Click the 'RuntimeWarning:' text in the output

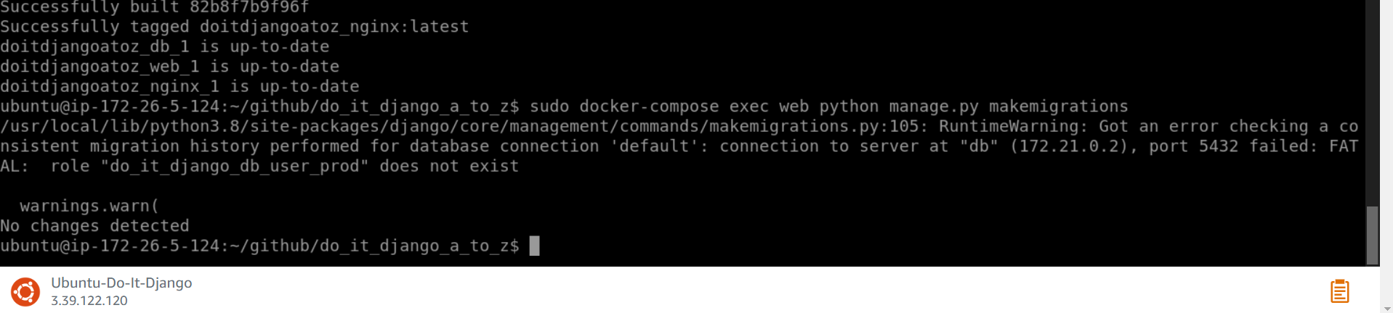(1013, 126)
